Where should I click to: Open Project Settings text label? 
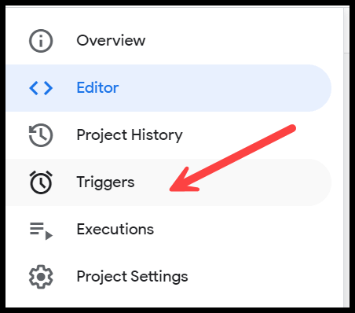pos(132,277)
